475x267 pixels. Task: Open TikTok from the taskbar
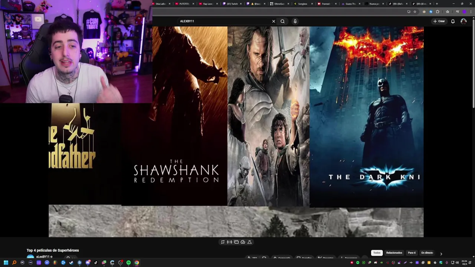point(96,263)
